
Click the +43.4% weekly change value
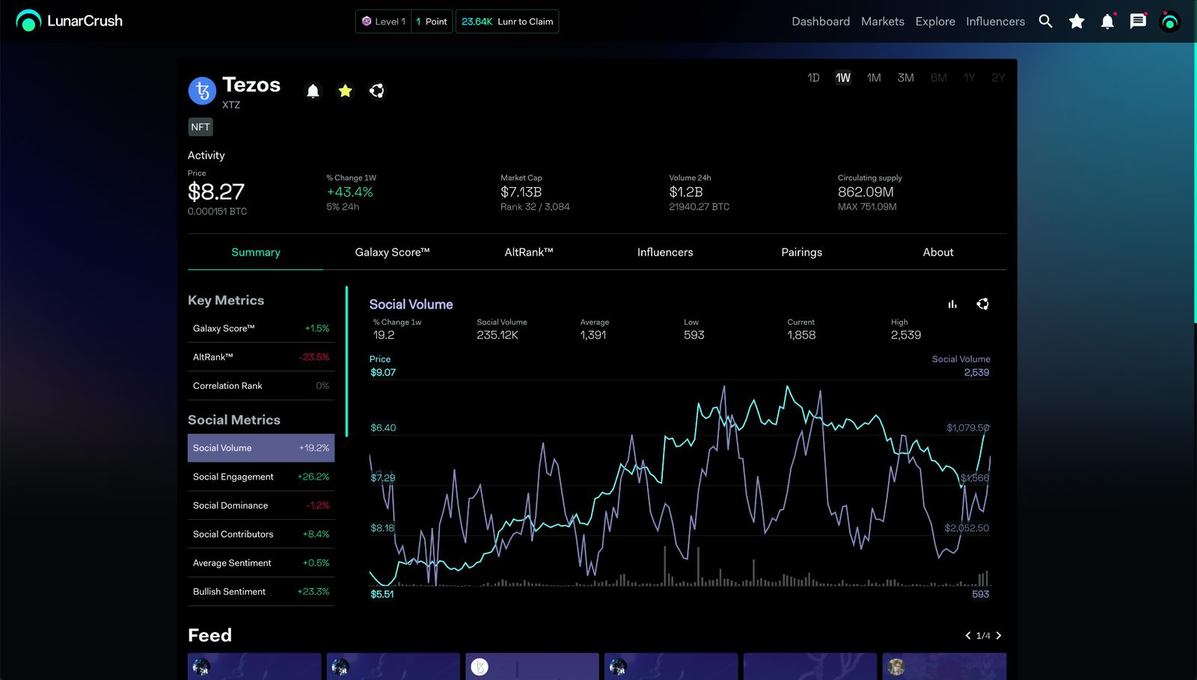click(x=349, y=192)
